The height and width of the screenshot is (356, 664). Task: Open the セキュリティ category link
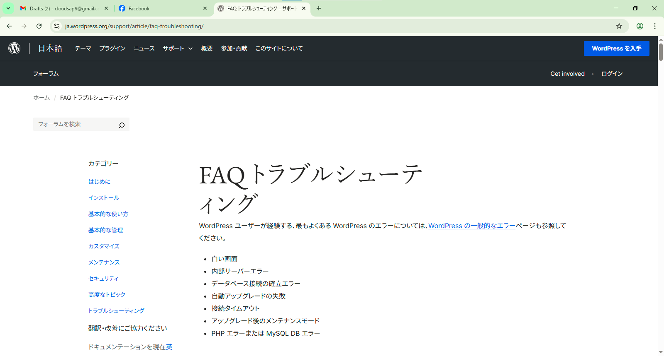click(x=103, y=279)
